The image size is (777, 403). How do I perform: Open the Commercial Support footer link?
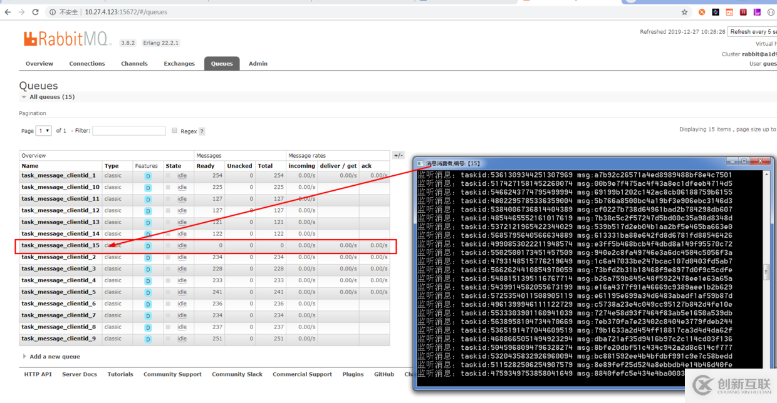[x=303, y=374]
